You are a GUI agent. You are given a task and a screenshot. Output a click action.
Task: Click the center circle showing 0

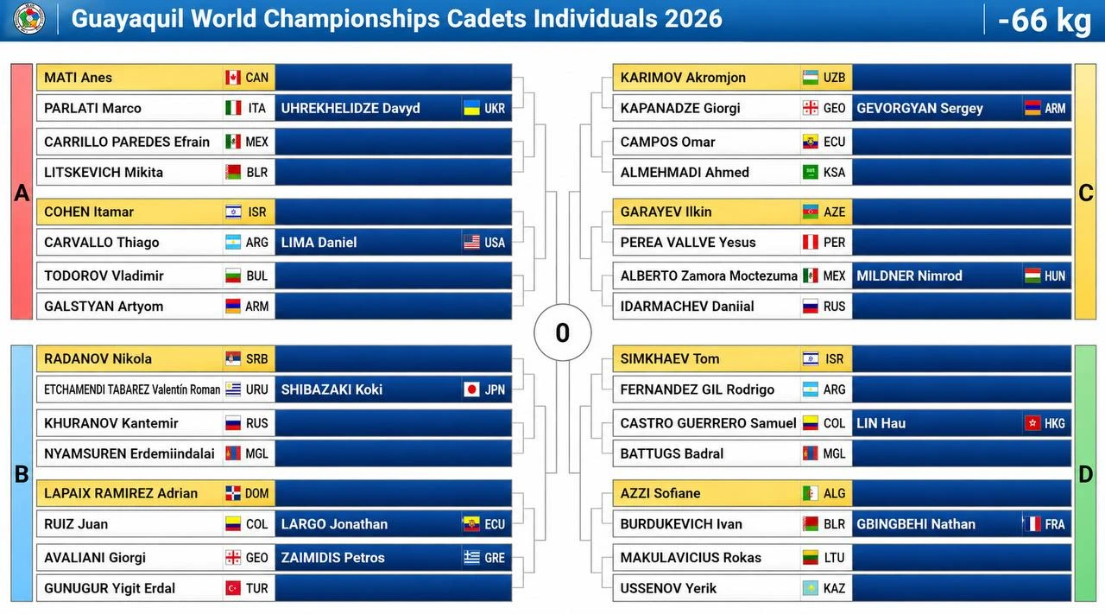tap(562, 332)
